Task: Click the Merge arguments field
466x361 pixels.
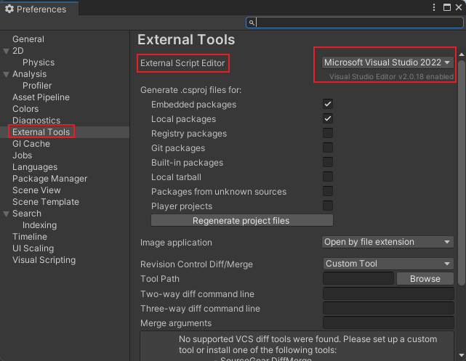Action: (388, 323)
